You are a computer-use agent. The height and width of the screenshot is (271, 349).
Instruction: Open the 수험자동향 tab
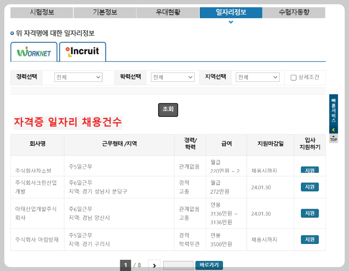tap(294, 12)
